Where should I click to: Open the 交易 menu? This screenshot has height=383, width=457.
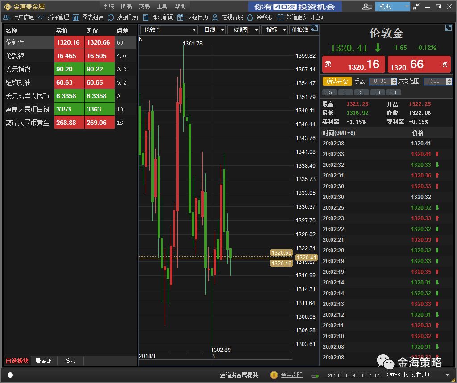(x=144, y=6)
